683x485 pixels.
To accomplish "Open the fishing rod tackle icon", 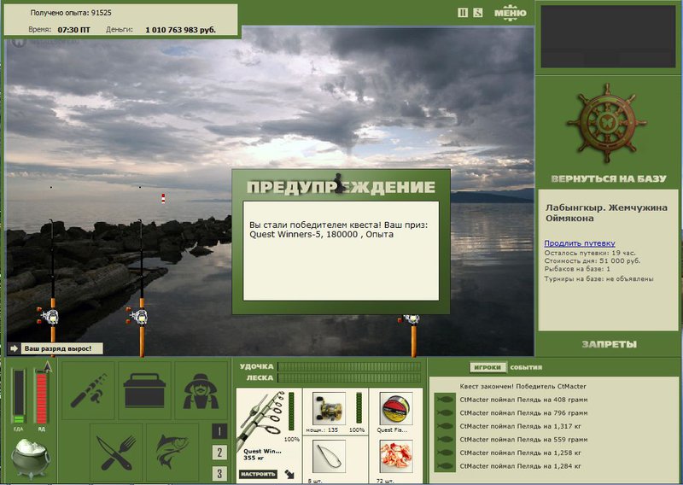I will [x=89, y=390].
